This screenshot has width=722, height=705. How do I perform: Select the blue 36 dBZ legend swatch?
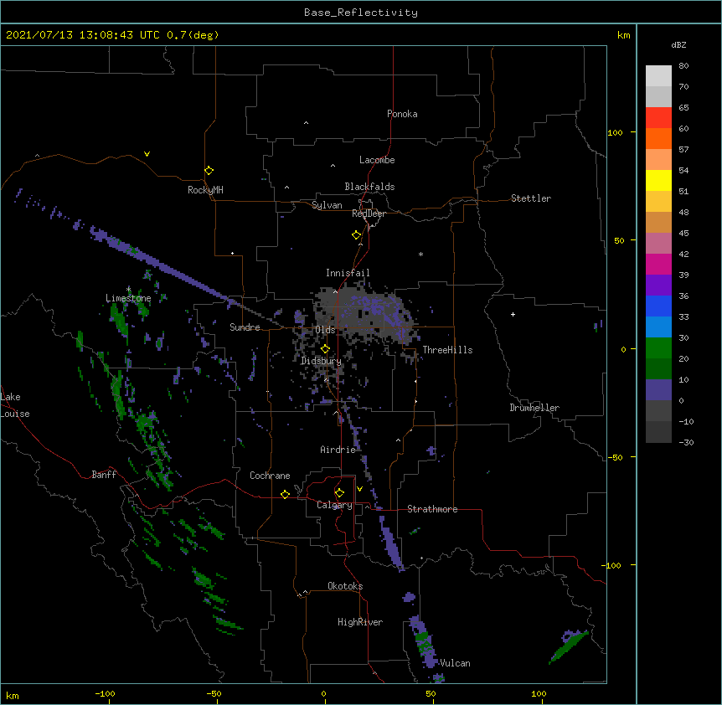pyautogui.click(x=658, y=306)
